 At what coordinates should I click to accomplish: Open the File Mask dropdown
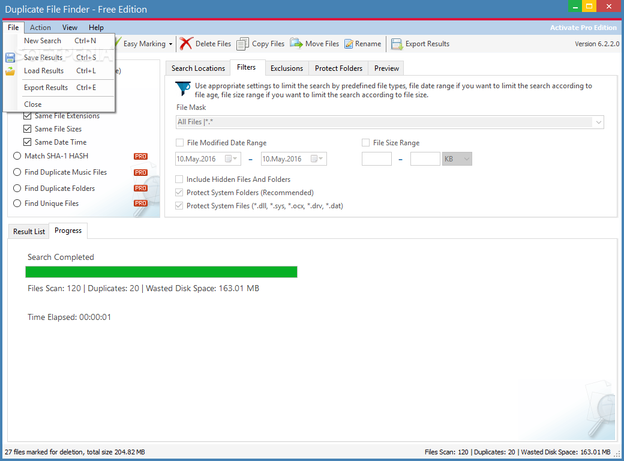599,122
